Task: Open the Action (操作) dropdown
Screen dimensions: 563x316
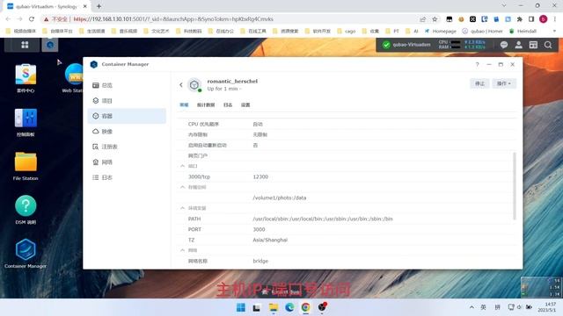Action: [x=504, y=83]
